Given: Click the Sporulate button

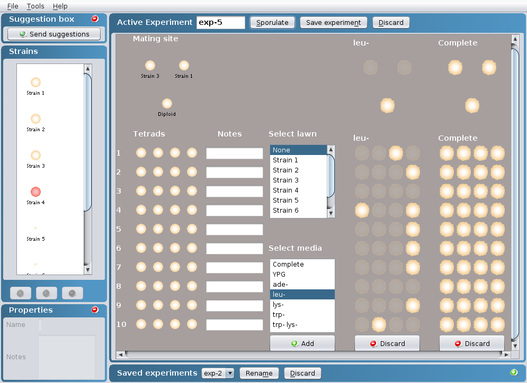Looking at the screenshot, I should point(272,23).
